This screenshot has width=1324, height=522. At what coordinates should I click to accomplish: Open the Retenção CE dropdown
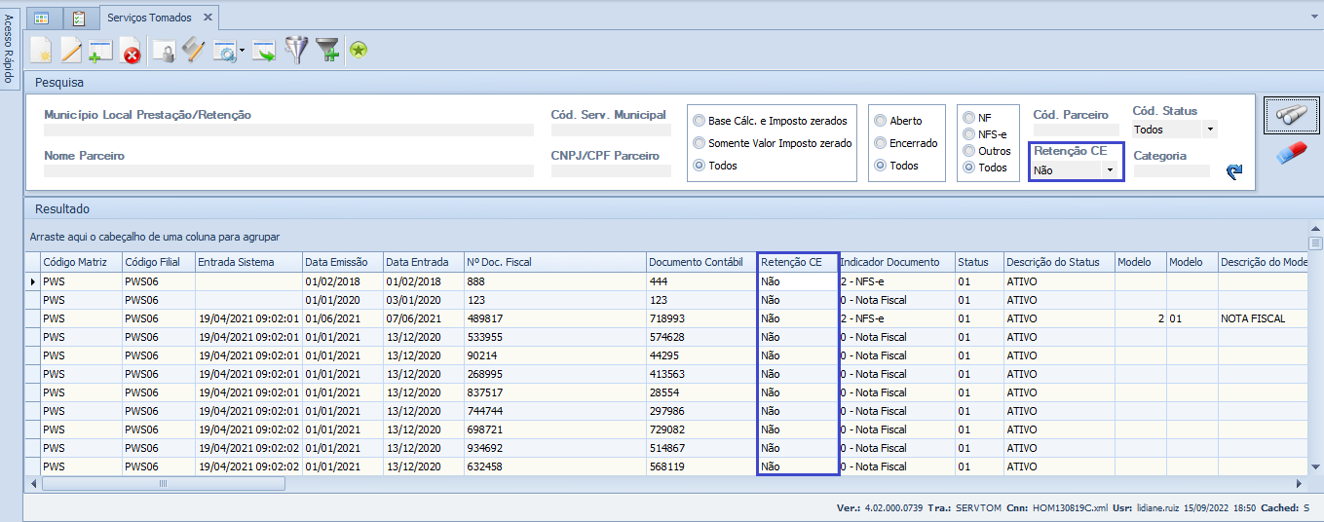[1109, 170]
